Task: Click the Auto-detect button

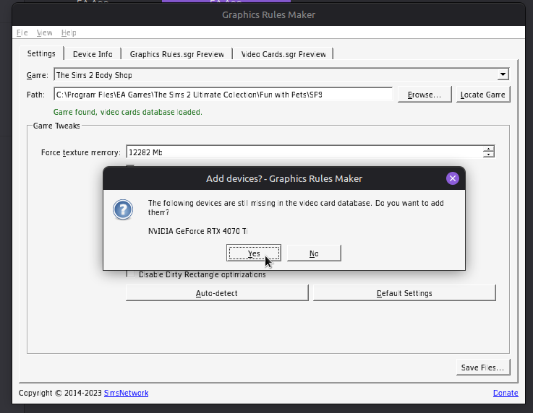Action: [x=217, y=293]
